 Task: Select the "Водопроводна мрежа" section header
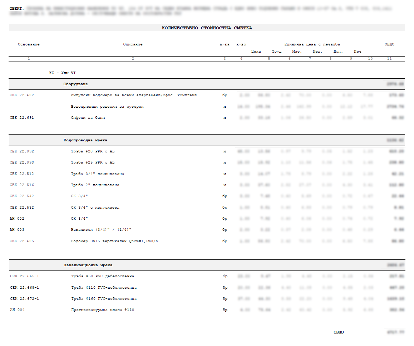coord(85,140)
